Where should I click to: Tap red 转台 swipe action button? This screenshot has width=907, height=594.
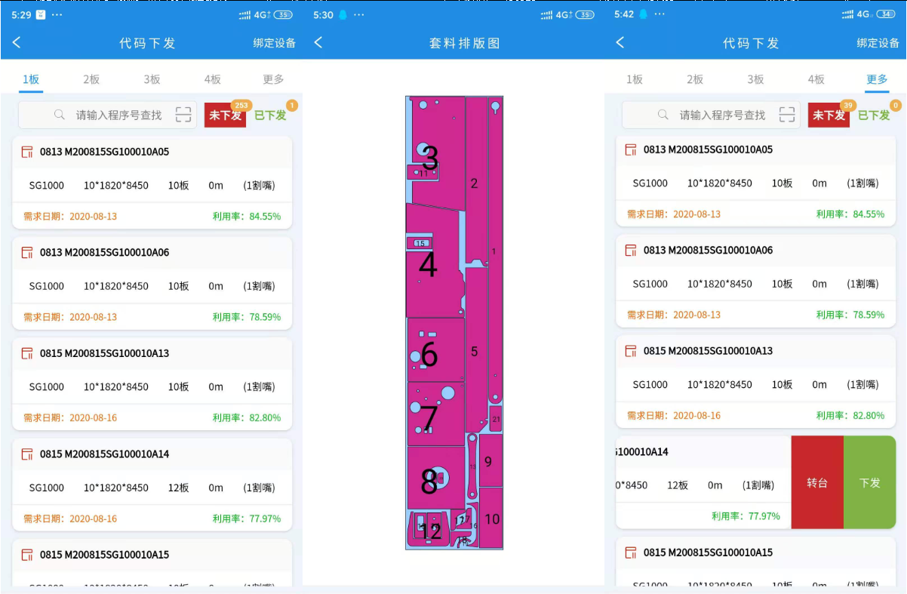click(817, 482)
